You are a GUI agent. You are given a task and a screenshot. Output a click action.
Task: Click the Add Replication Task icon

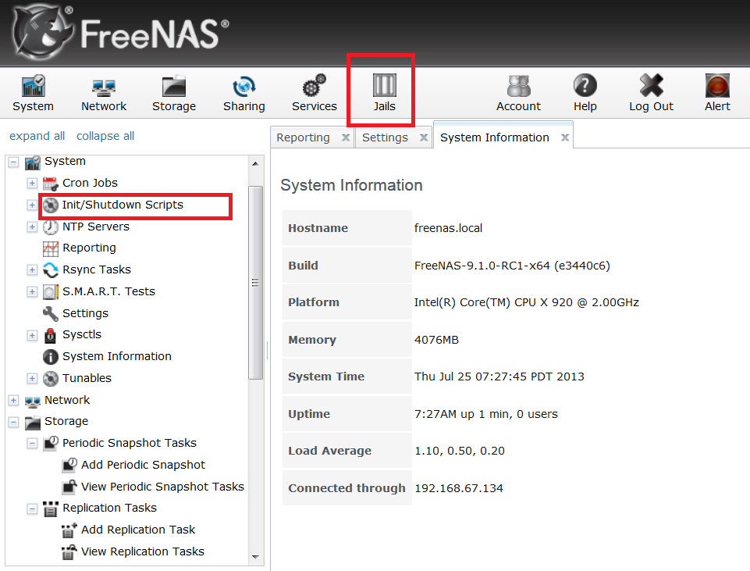[x=69, y=530]
